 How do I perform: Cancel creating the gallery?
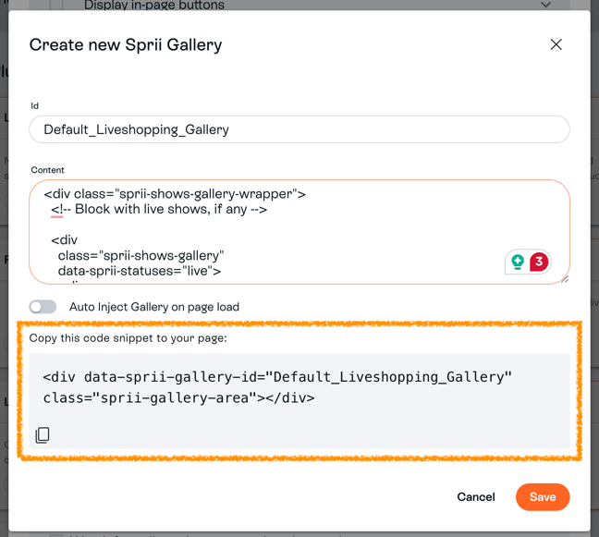click(x=476, y=497)
